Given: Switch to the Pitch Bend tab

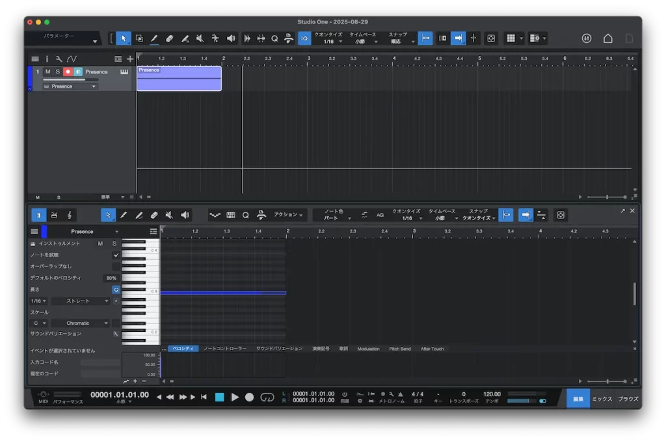Looking at the screenshot, I should [399, 349].
